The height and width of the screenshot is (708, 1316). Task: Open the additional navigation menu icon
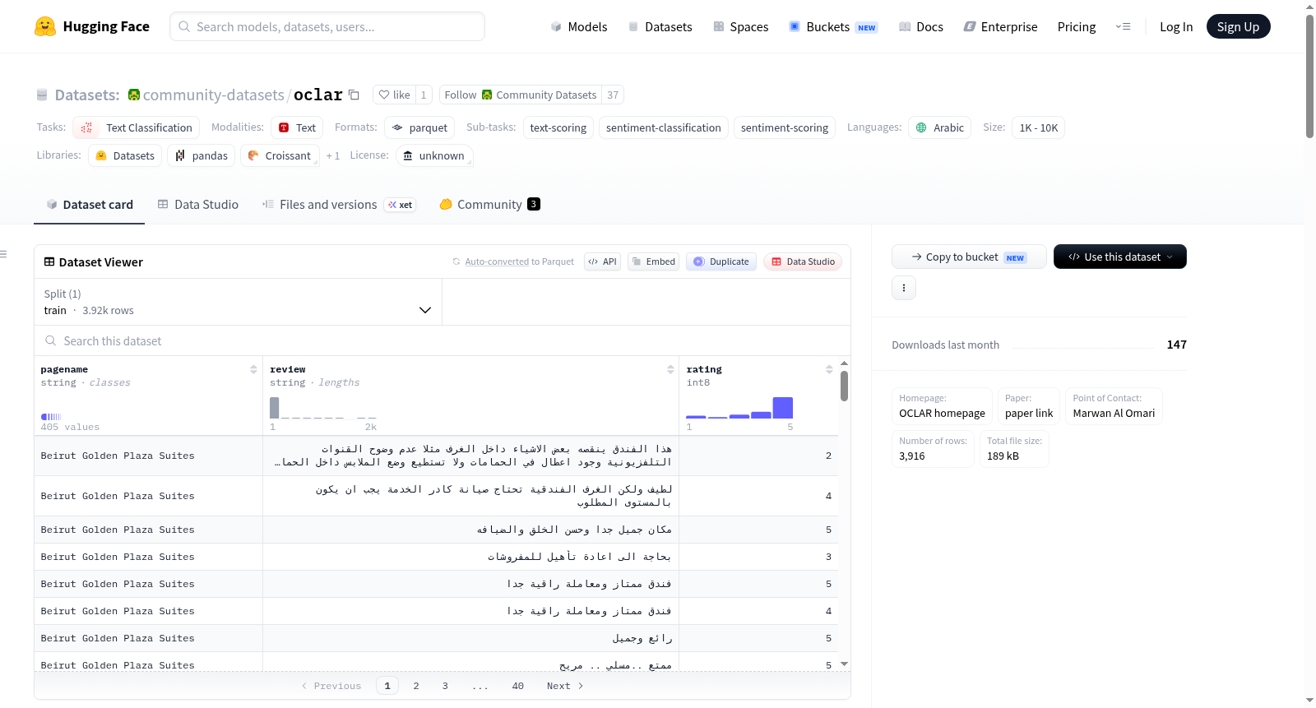click(x=1123, y=26)
